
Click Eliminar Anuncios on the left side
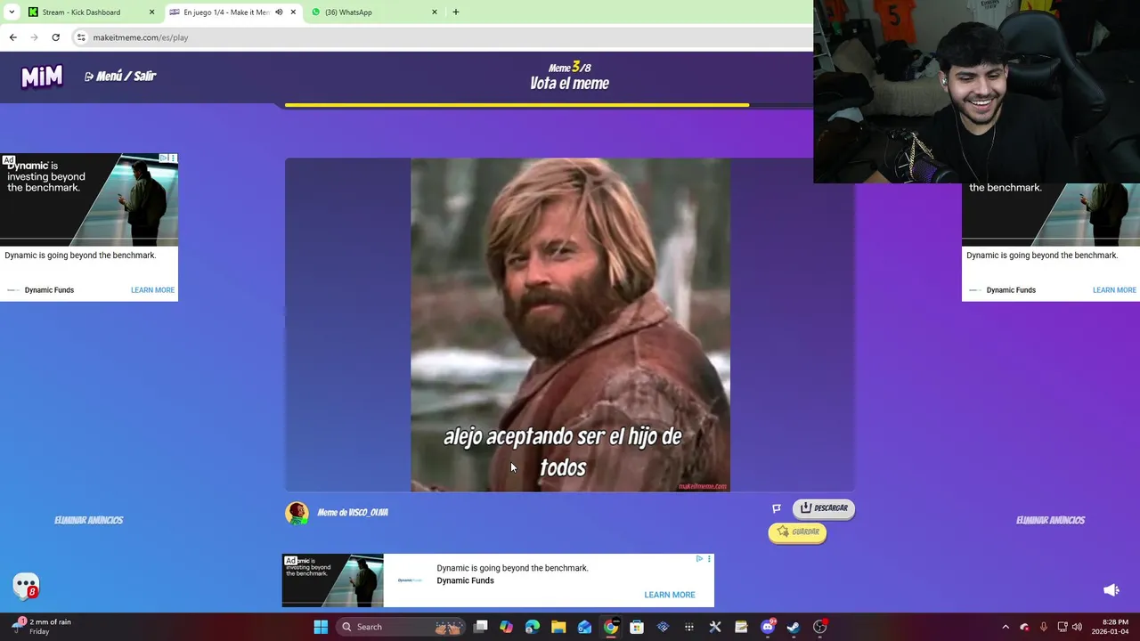pos(88,520)
